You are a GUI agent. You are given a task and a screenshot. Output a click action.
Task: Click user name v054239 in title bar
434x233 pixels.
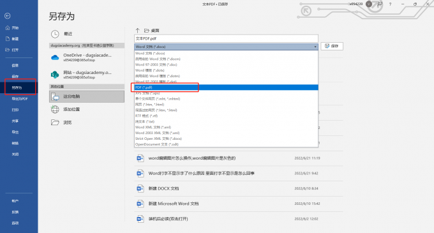coord(355,4)
